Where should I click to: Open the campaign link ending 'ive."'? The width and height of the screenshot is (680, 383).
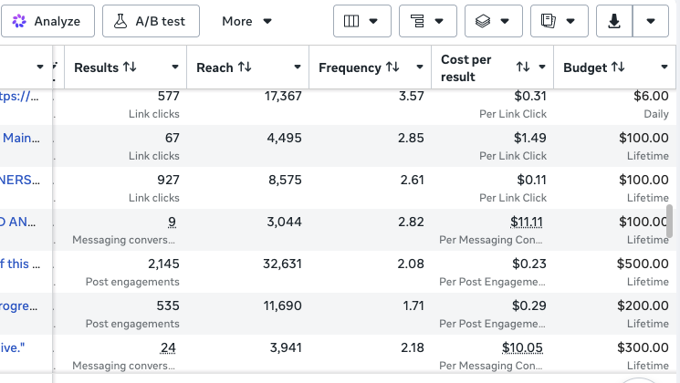pyautogui.click(x=13, y=348)
